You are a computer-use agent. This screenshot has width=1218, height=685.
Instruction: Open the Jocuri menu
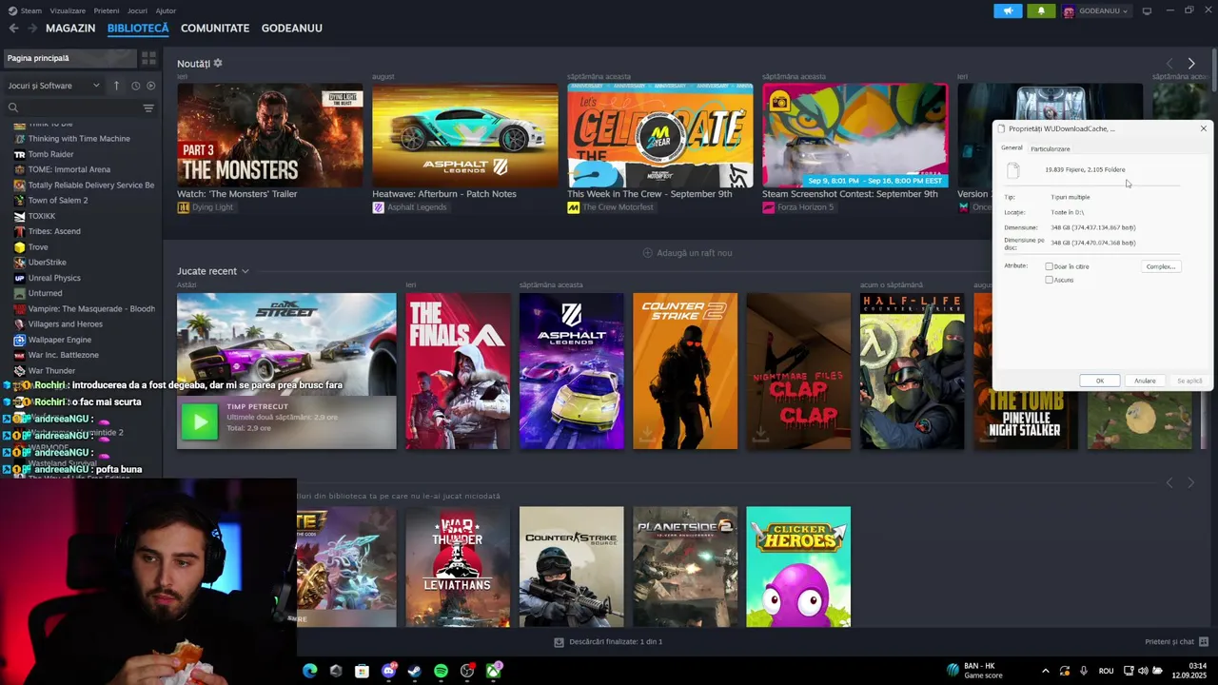coord(137,10)
